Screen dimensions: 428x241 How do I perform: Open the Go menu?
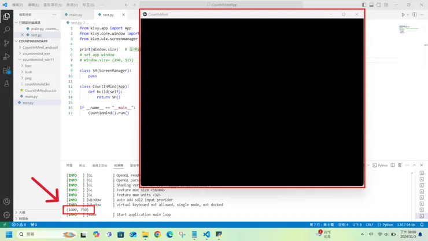point(88,5)
